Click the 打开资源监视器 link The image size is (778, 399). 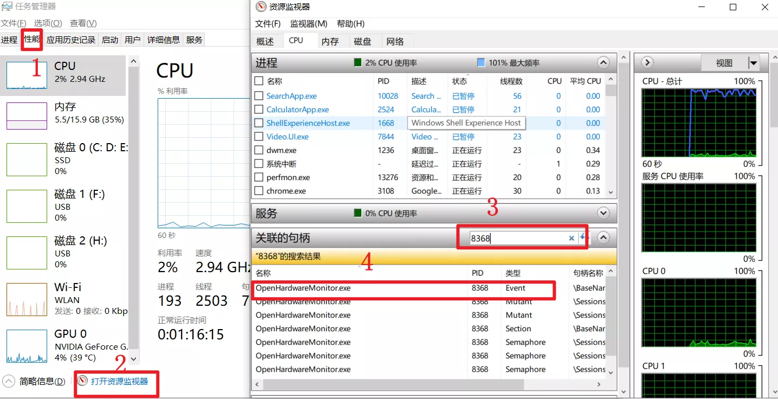tap(119, 382)
